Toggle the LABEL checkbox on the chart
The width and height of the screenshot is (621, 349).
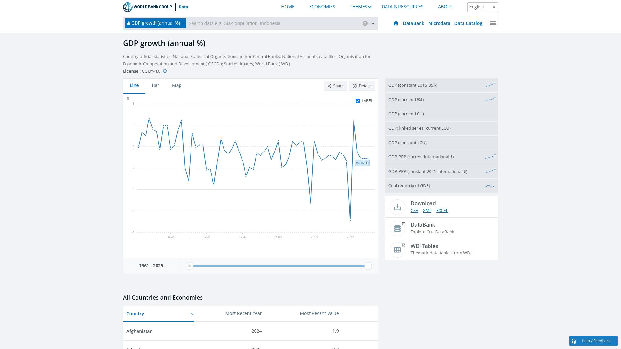(x=358, y=101)
